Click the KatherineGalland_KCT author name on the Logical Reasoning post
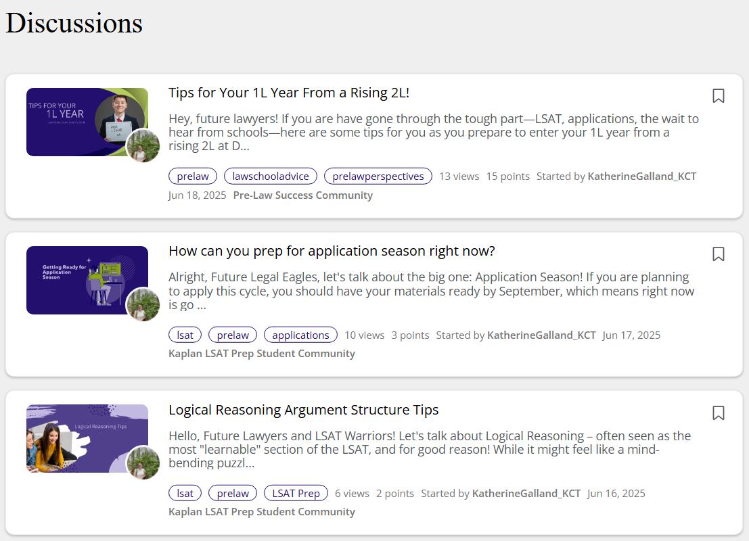 [x=526, y=493]
